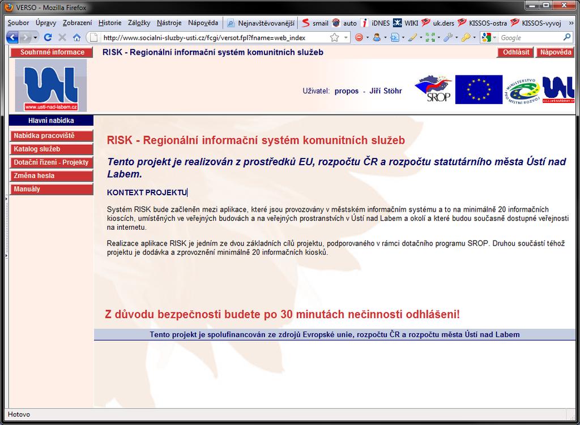Click the Ústí nad Labem logo image
Viewport: 580px width, 425px height.
(x=51, y=85)
